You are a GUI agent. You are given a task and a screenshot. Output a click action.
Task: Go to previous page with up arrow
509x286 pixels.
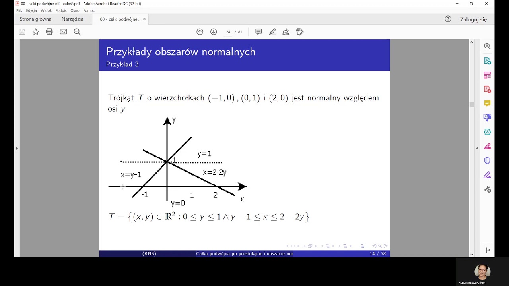(200, 32)
